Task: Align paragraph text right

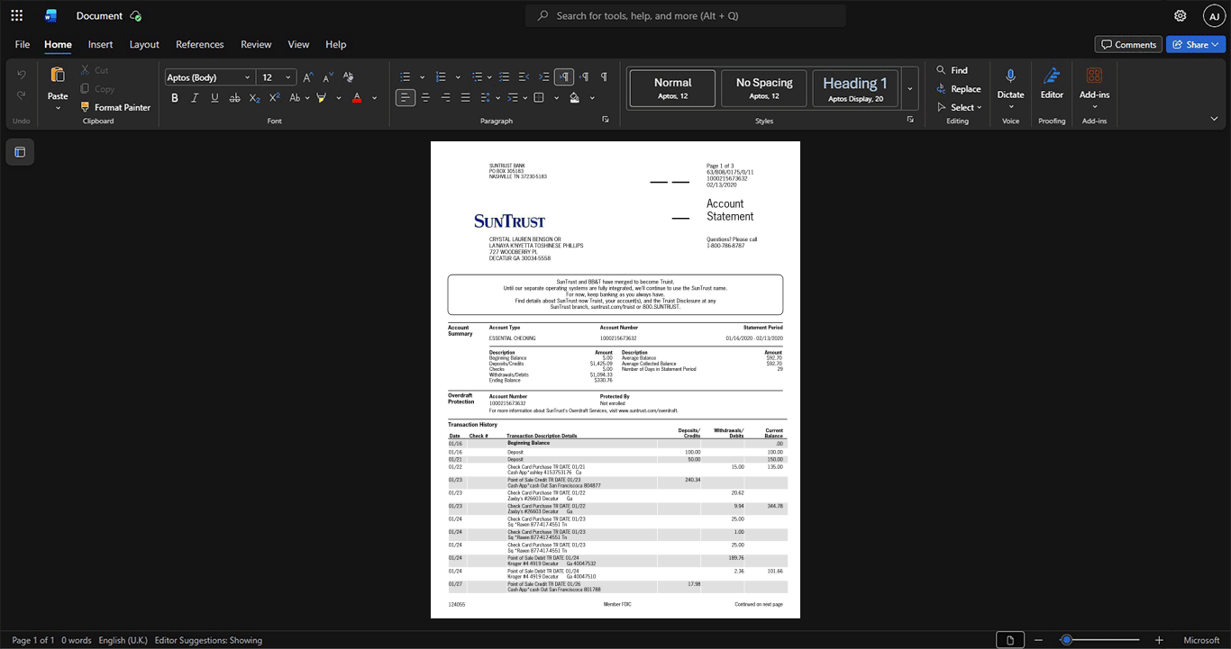Action: coord(445,97)
